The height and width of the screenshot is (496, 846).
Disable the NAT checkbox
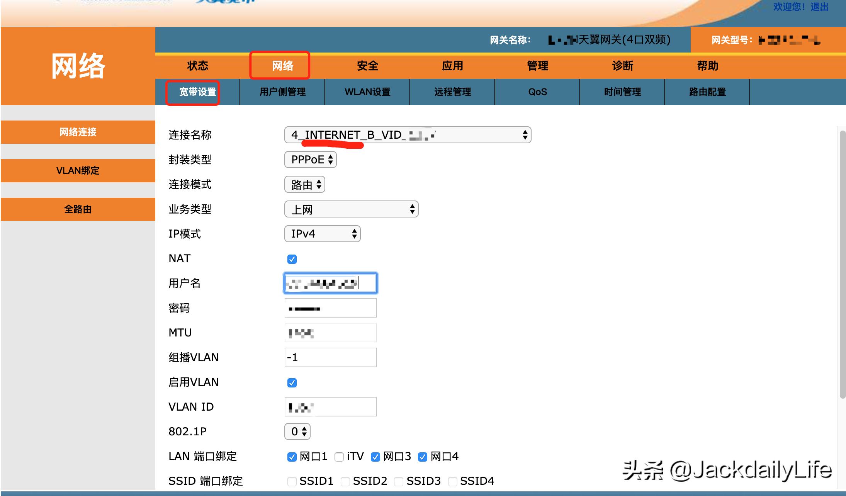pos(292,259)
